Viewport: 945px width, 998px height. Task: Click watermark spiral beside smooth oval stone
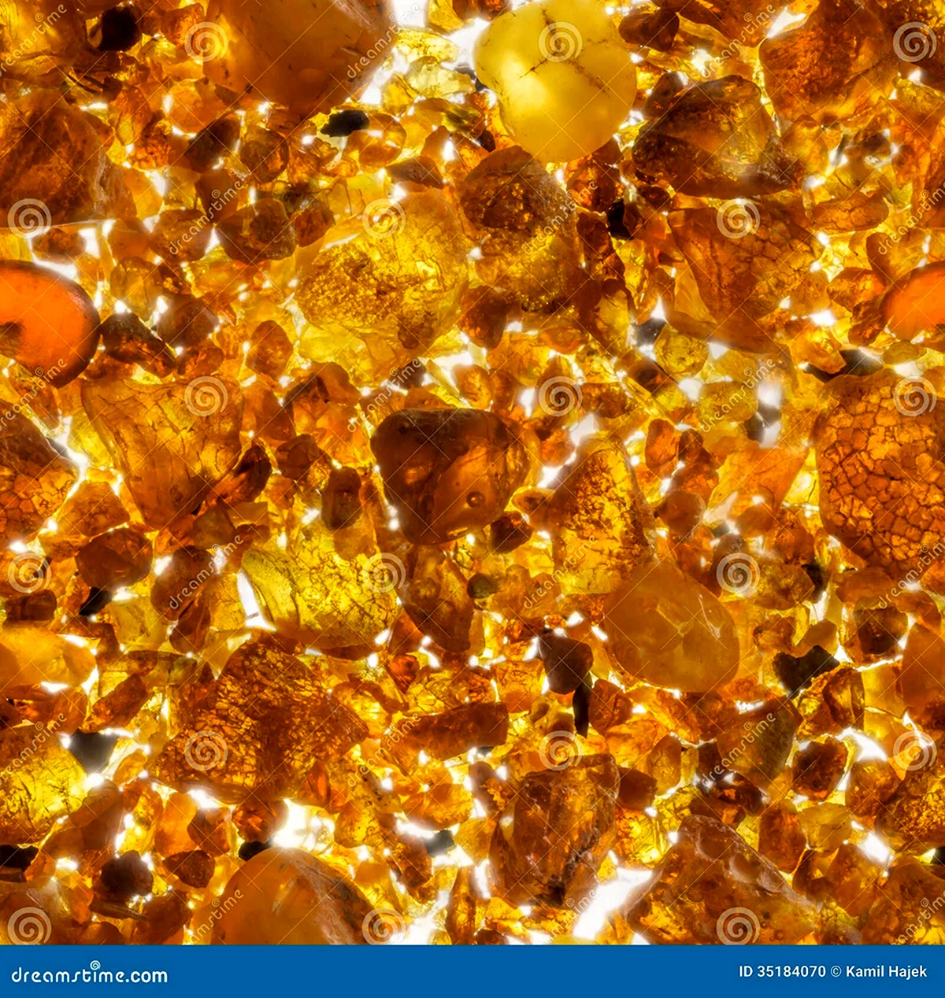point(737,573)
